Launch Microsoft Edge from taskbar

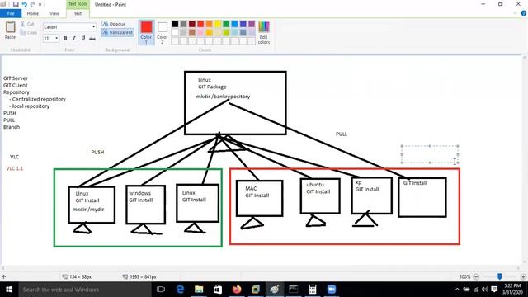pos(180,290)
